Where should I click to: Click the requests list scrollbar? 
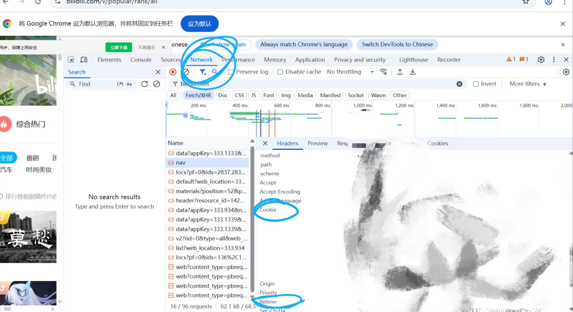pyautogui.click(x=252, y=211)
